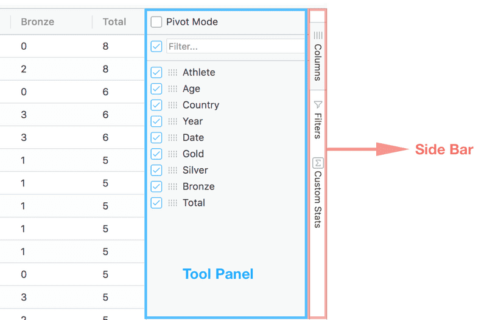Open the Filters tab in side bar

tap(318, 120)
